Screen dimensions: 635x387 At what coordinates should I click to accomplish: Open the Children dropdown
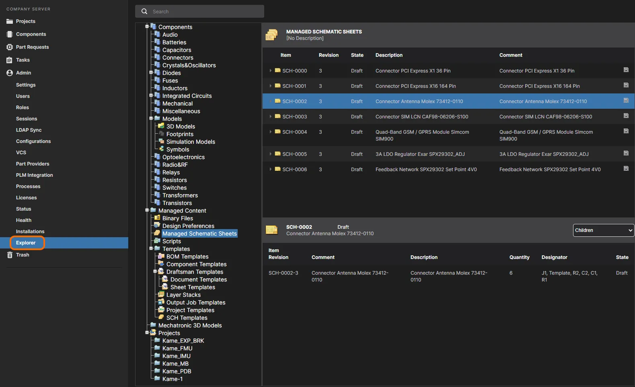pos(603,230)
